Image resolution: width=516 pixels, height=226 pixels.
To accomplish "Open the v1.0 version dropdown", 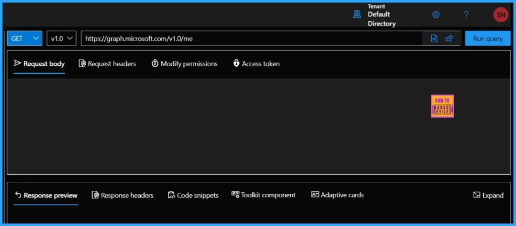I will click(x=61, y=38).
